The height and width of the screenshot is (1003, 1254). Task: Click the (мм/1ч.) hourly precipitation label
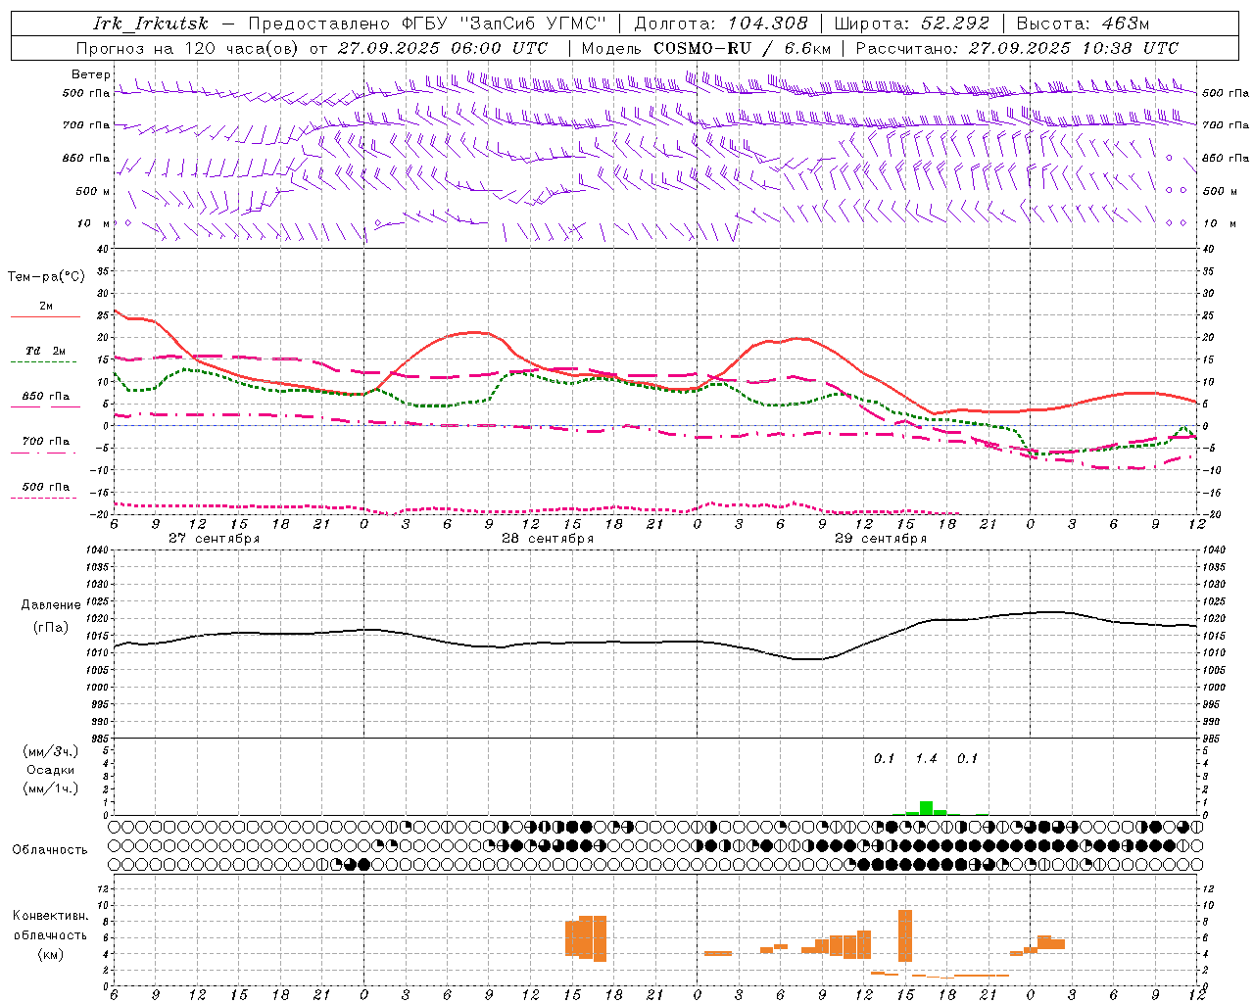coord(50,788)
